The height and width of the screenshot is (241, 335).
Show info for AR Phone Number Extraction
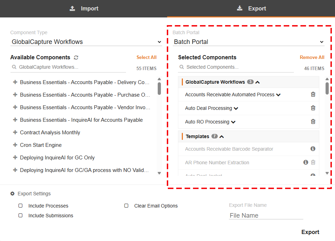pos(306,162)
